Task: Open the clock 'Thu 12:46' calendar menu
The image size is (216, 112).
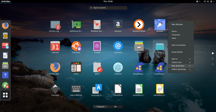Action: tap(108, 1)
